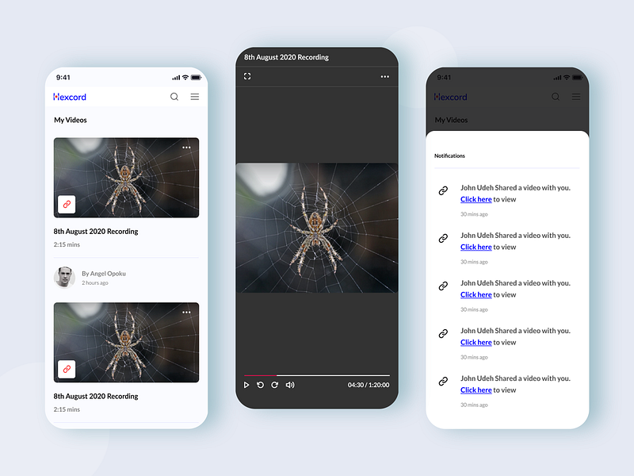Click the 'My Videos' heading on the light screen
Viewport: 634px width, 476px height.
(x=71, y=121)
